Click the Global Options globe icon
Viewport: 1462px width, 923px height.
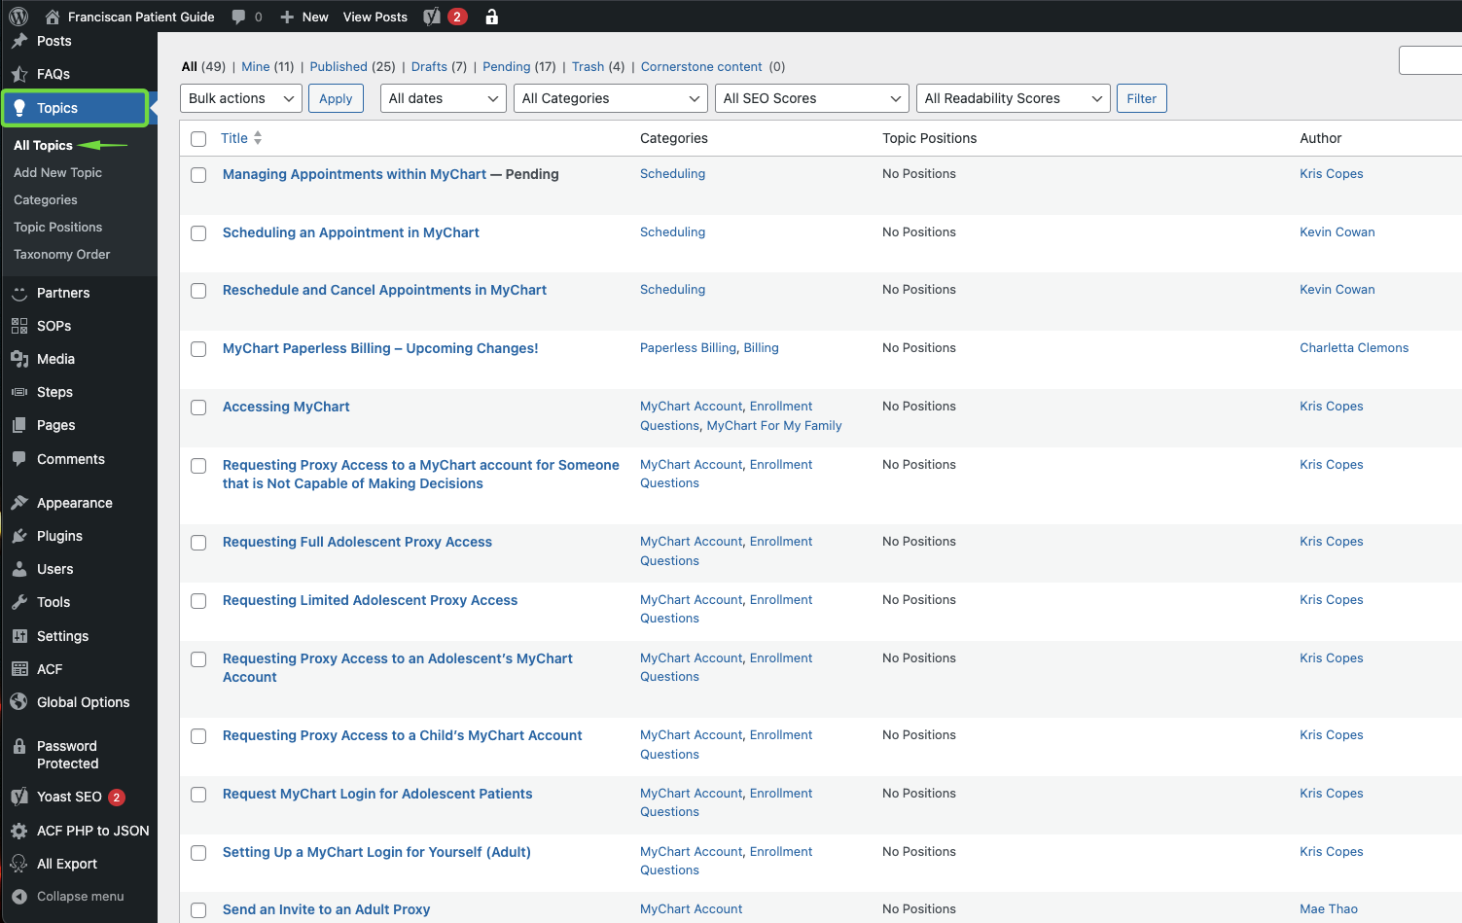coord(19,702)
